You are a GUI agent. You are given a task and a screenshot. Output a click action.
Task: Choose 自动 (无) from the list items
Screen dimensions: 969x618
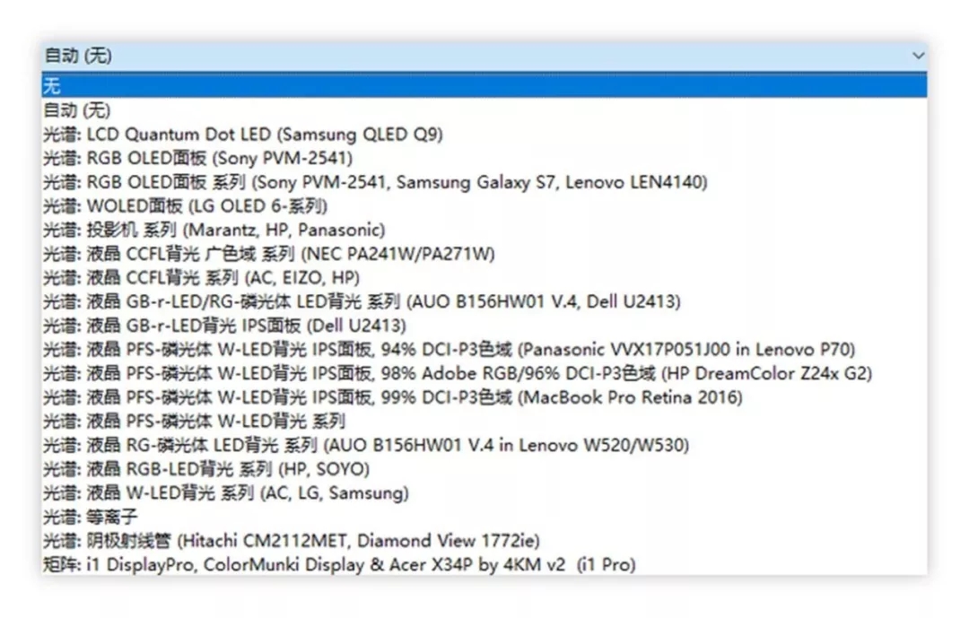[x=77, y=110]
